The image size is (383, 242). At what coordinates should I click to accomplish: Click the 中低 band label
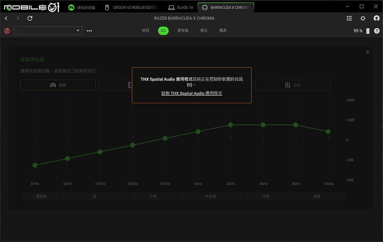(153, 196)
